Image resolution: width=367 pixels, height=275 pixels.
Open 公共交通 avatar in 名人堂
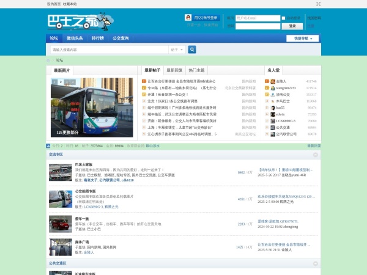click(273, 128)
